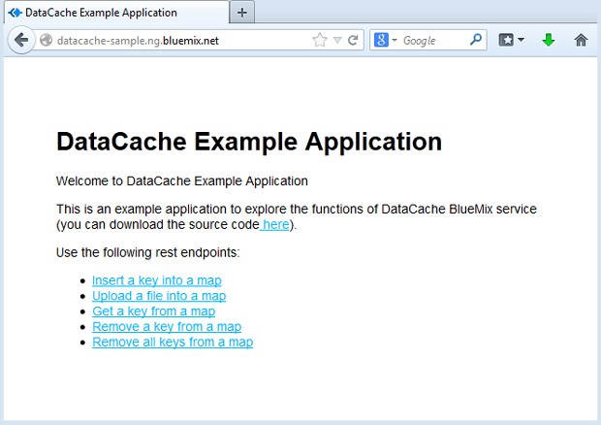Open 'Remove a key from a map' link

(x=167, y=327)
